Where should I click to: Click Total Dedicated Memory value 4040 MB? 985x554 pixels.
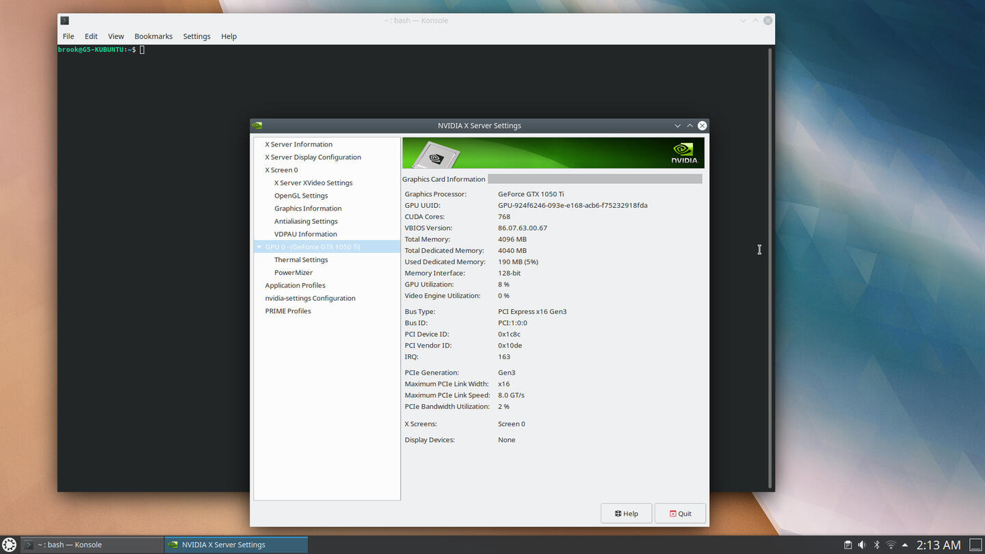[512, 251]
